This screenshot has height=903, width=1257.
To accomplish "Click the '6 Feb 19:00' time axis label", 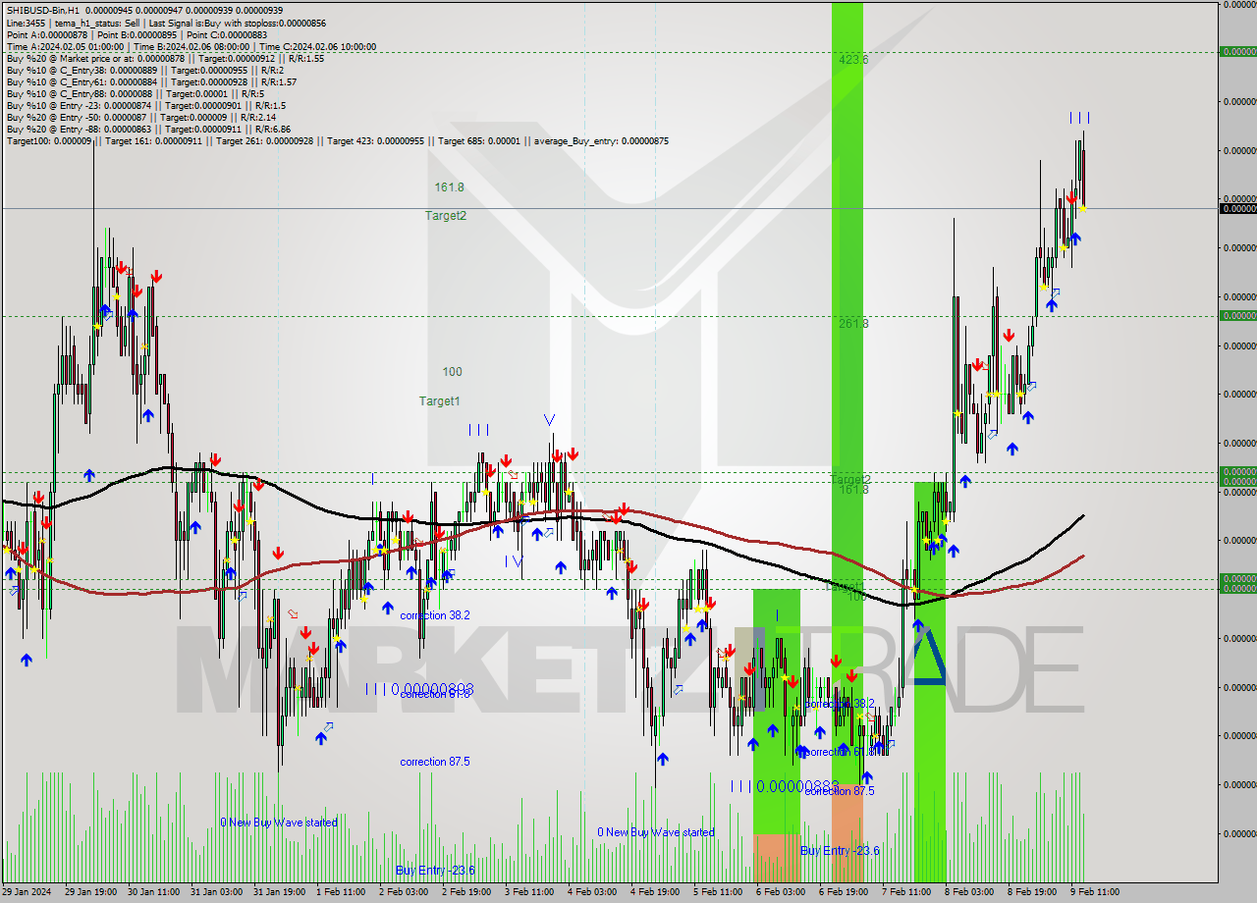I will tap(844, 892).
